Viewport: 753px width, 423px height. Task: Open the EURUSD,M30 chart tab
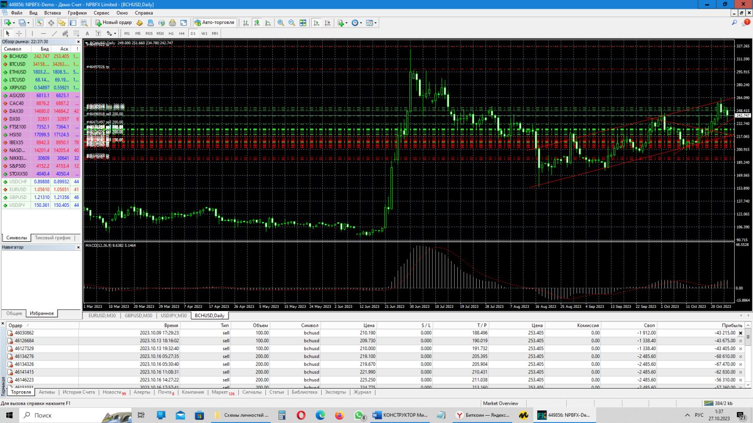pos(101,316)
